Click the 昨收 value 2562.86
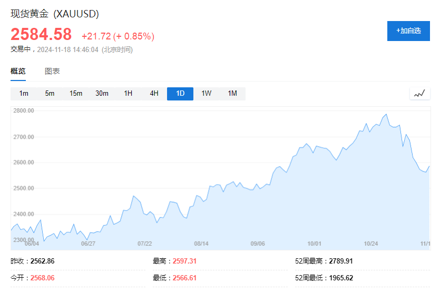Viewport: 440px width, 293px height. click(43, 261)
